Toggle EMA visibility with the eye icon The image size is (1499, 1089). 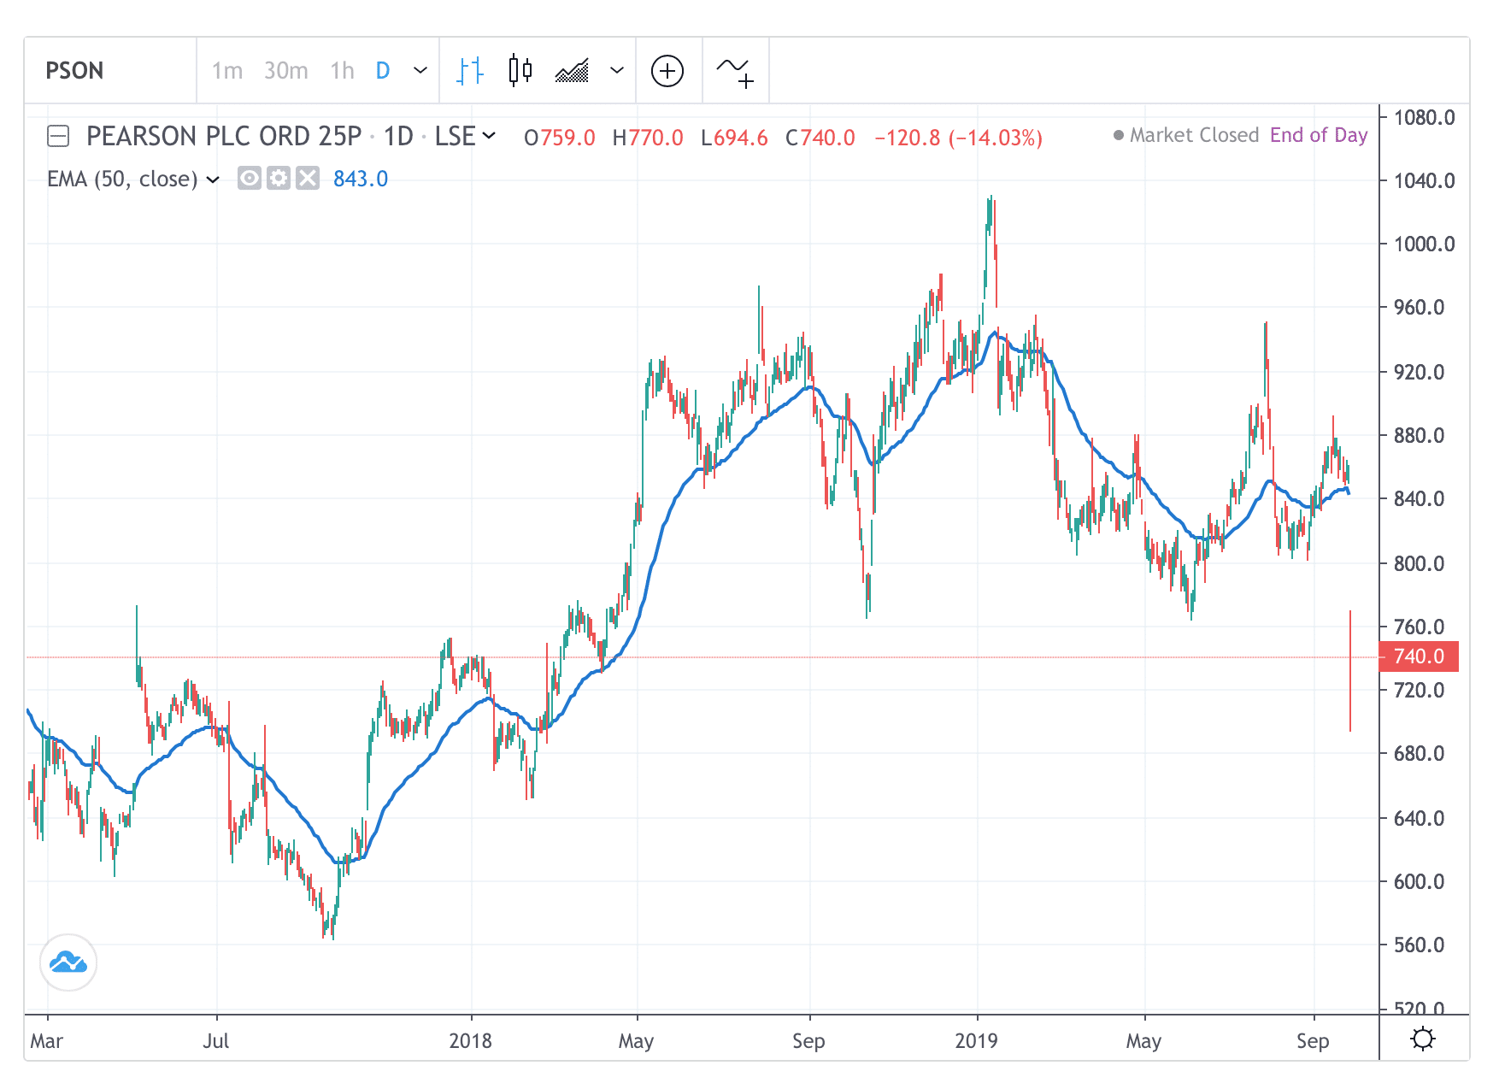250,179
